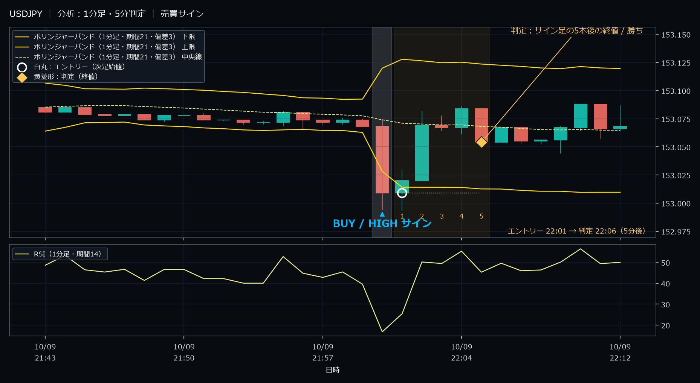Click legend entry ボリンジャーバンド 下限
This screenshot has width=700, height=383.
[115, 37]
